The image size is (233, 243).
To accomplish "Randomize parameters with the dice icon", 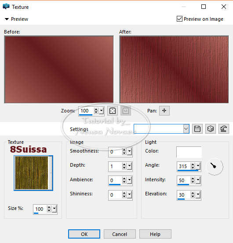I will point(211,129).
